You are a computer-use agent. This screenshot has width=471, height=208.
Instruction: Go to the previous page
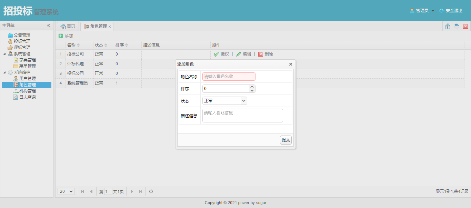pos(91,191)
